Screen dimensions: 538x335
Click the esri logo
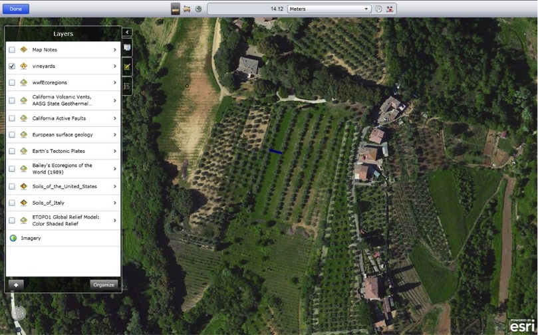tap(522, 326)
